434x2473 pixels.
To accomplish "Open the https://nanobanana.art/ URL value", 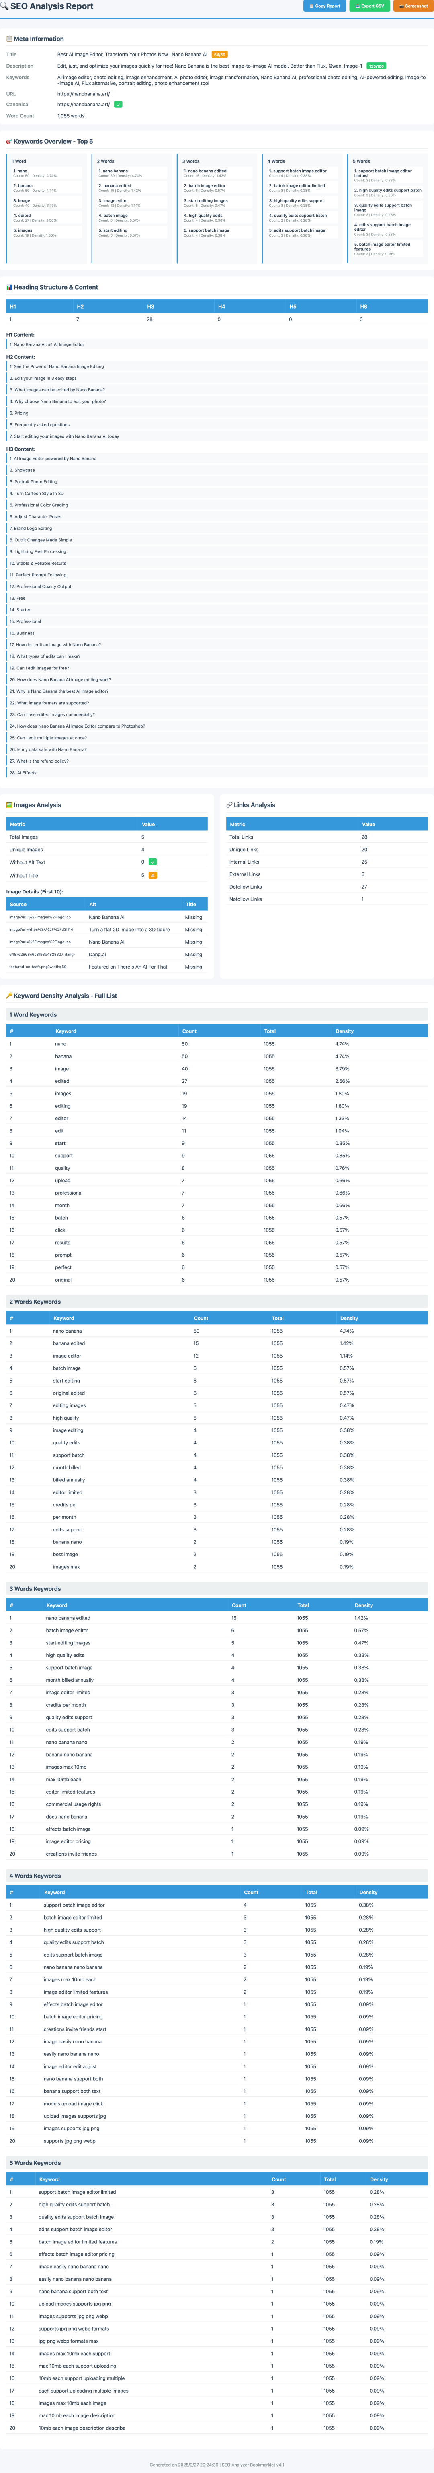I will pos(83,94).
